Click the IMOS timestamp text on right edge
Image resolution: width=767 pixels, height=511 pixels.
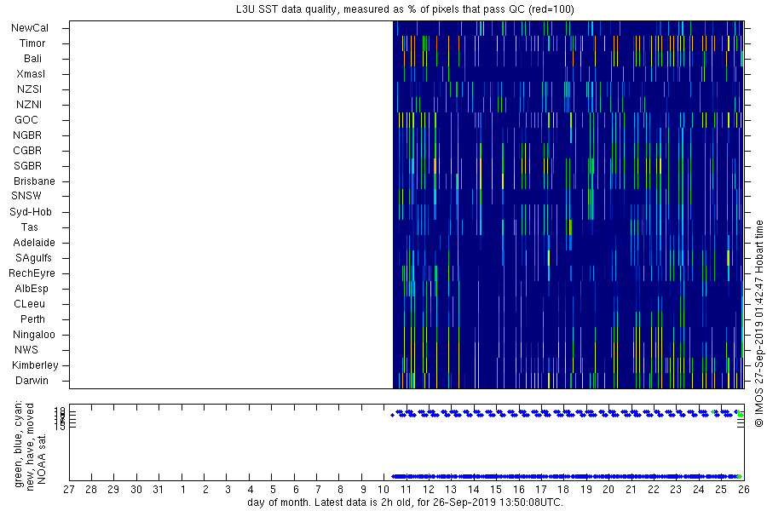point(758,324)
